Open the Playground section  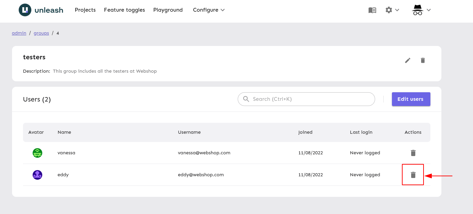[168, 10]
